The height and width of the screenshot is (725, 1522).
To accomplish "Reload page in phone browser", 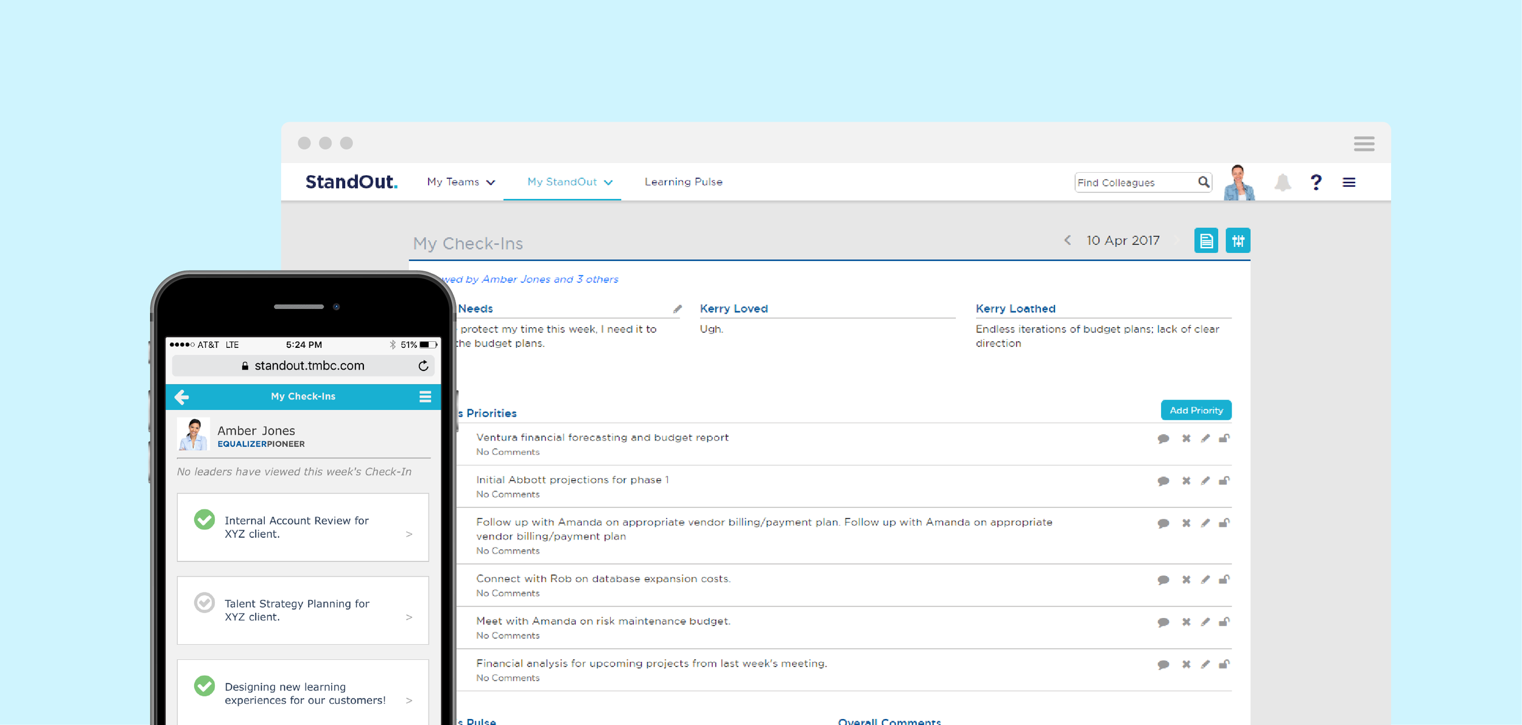I will 423,366.
